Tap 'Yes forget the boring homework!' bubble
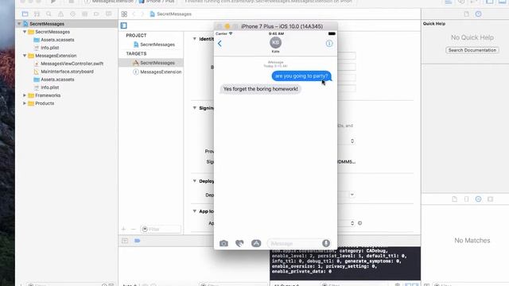509x286 pixels. click(260, 89)
